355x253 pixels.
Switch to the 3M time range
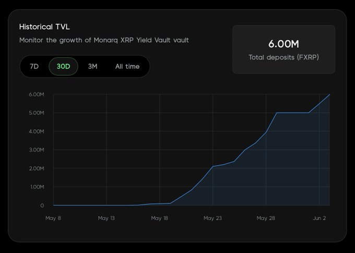[92, 66]
